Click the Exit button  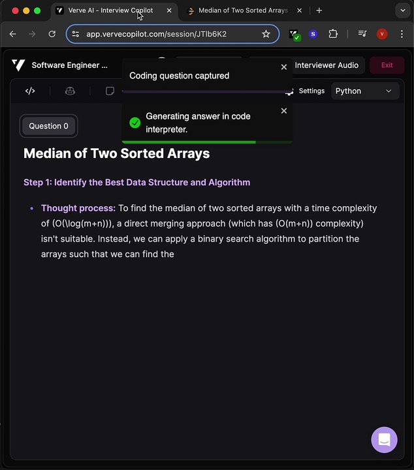(387, 65)
